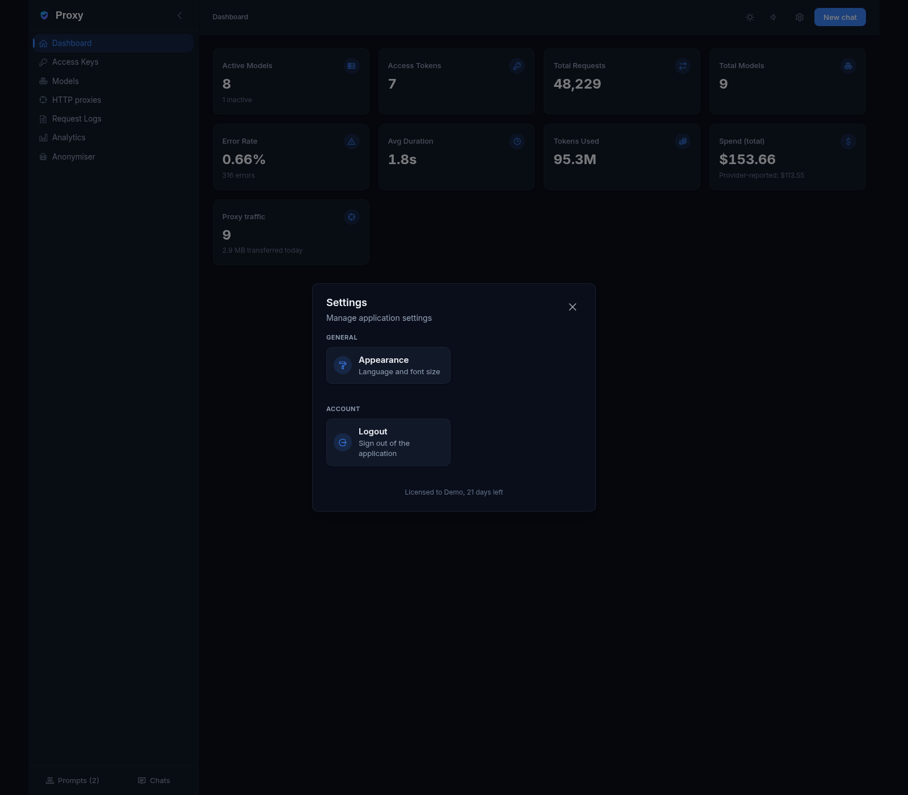Click the Avg Duration value 1.8s
The image size is (908, 795).
(402, 160)
